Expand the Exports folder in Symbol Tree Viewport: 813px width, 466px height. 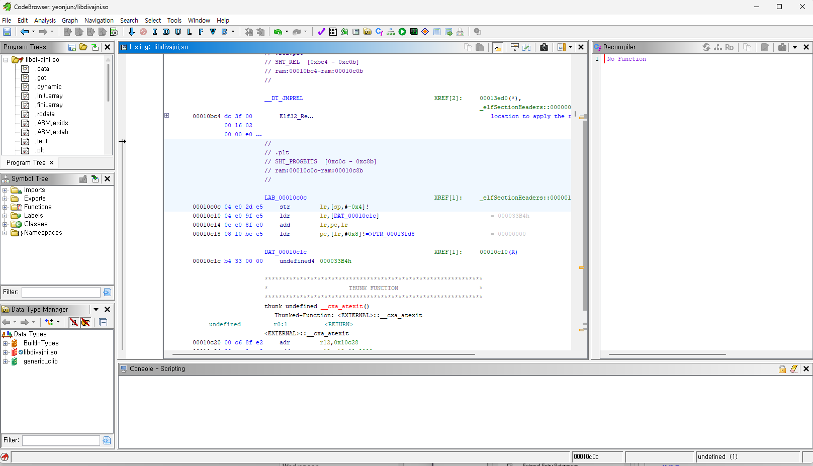point(5,199)
